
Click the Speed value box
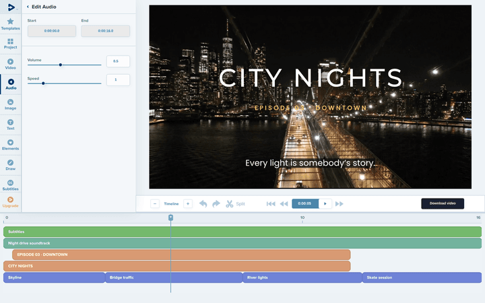click(x=118, y=79)
